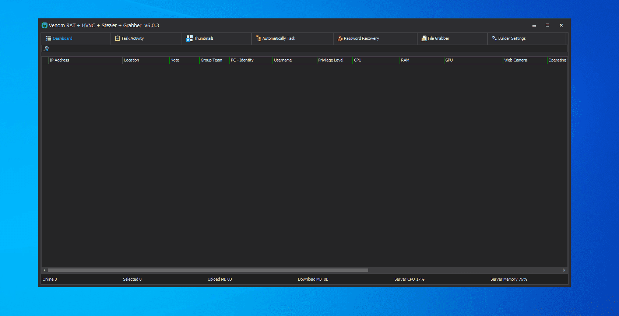Click the "Server CPU 17%" status text
Image resolution: width=619 pixels, height=316 pixels.
[x=409, y=279]
